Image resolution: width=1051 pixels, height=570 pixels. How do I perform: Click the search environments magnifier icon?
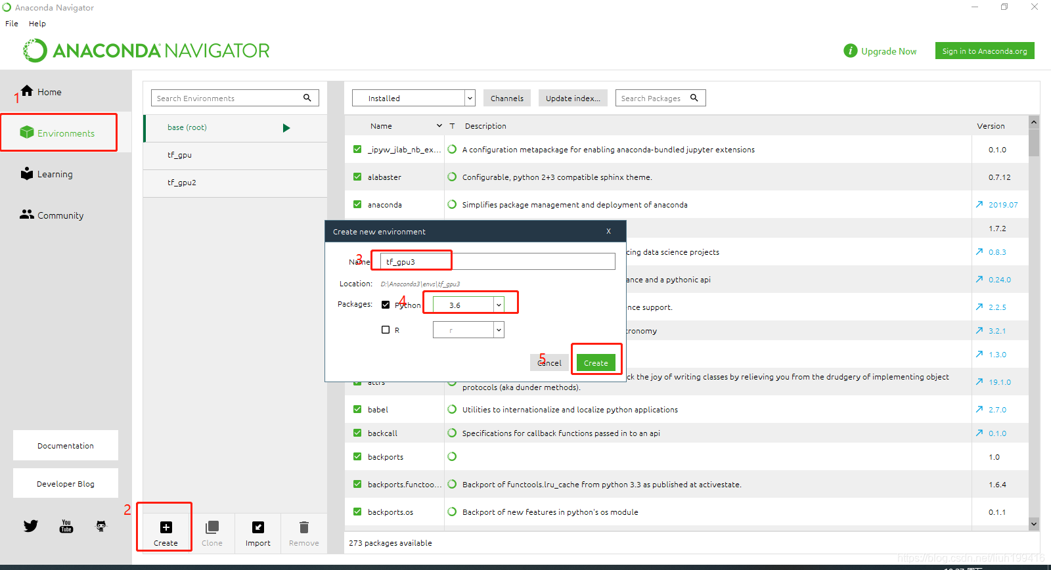coord(307,98)
